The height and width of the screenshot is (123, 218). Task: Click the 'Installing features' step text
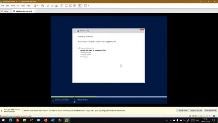pos(85,53)
